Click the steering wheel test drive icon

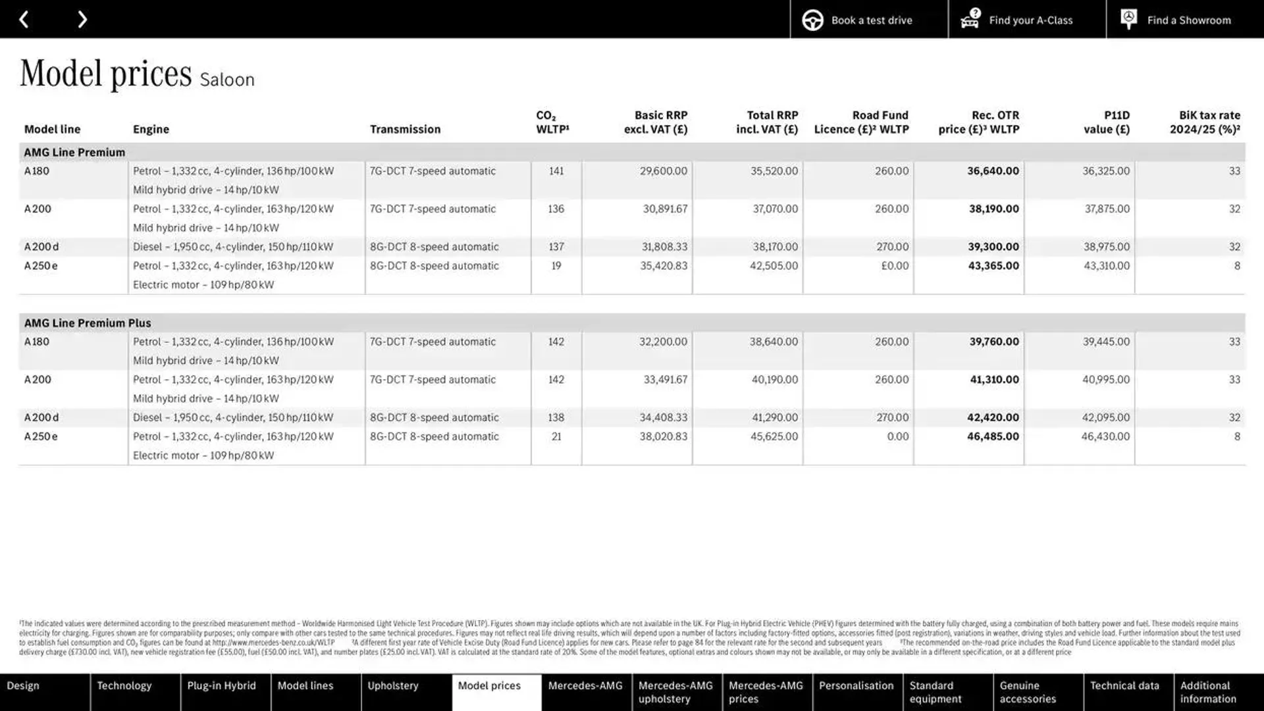(x=811, y=19)
